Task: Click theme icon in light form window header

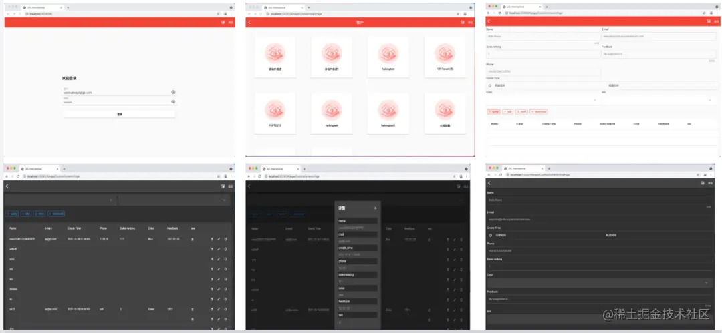Action: [709, 21]
